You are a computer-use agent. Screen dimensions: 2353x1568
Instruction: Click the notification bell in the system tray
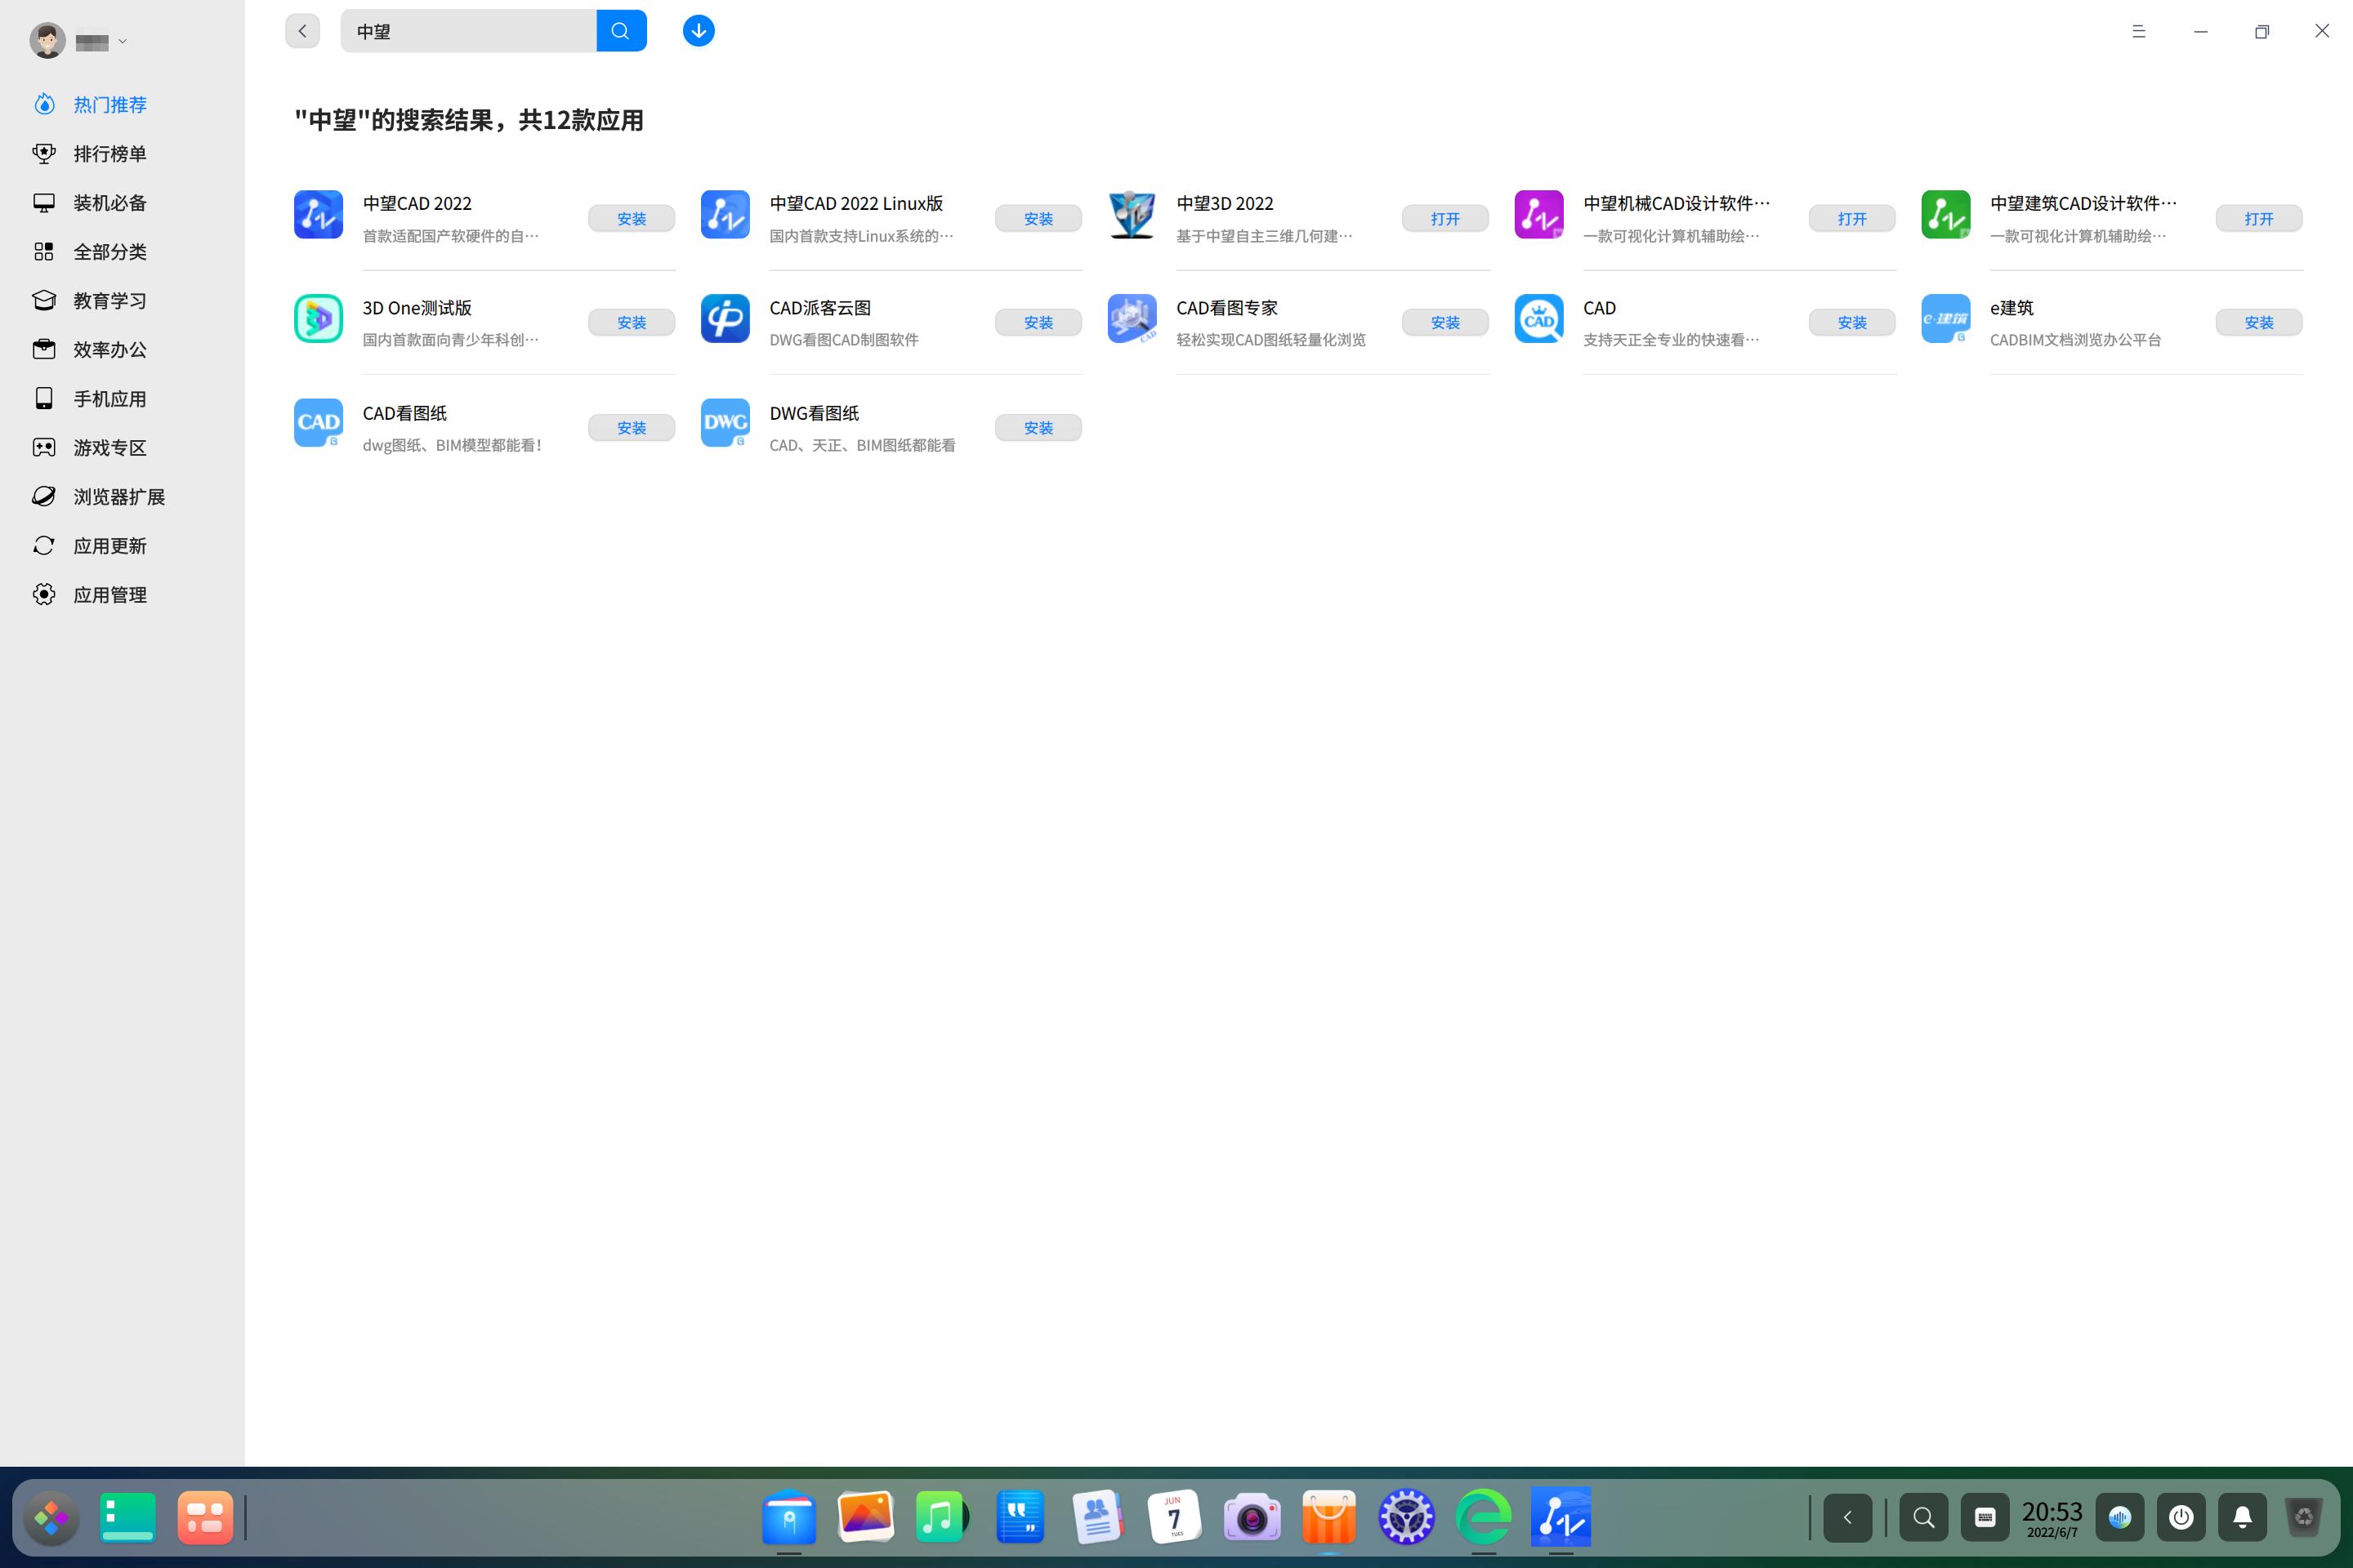tap(2243, 1517)
